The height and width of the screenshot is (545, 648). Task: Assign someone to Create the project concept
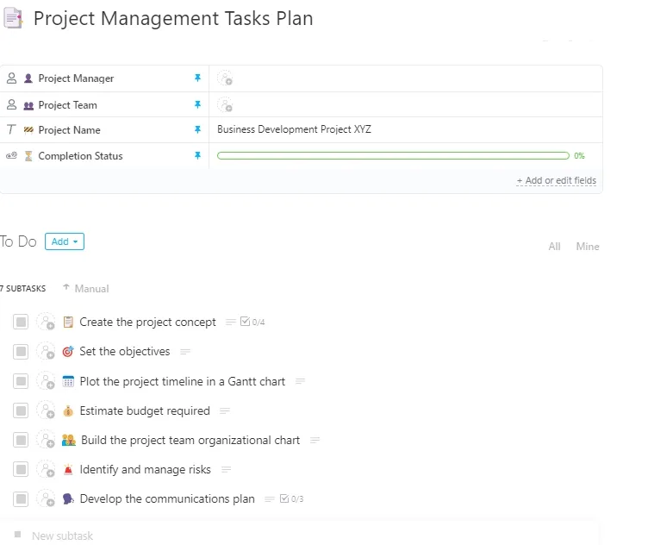pos(46,322)
